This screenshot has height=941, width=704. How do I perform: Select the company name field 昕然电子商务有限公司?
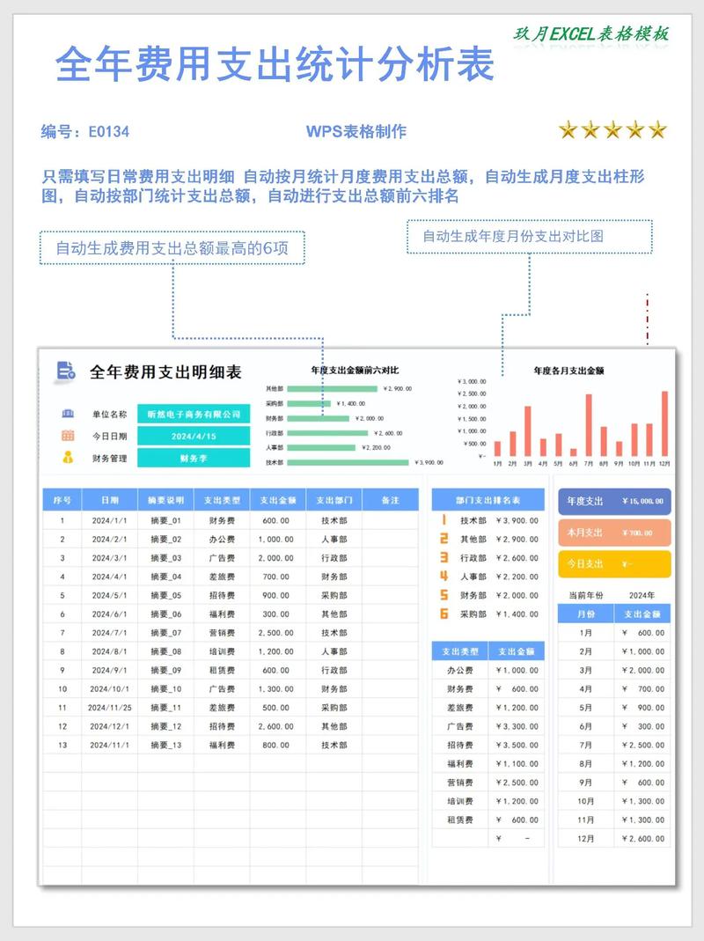(194, 415)
